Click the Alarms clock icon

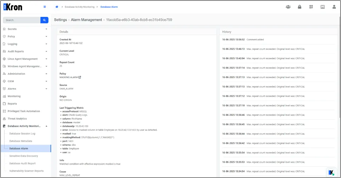coord(4,89)
